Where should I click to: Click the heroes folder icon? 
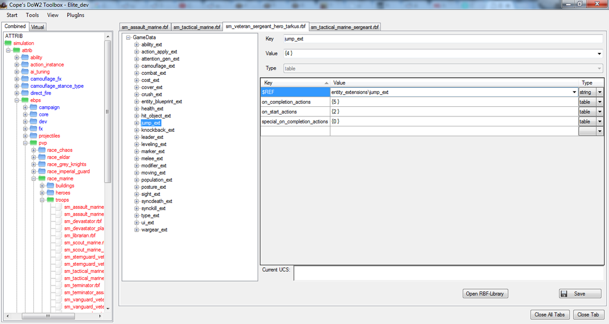[x=50, y=193]
